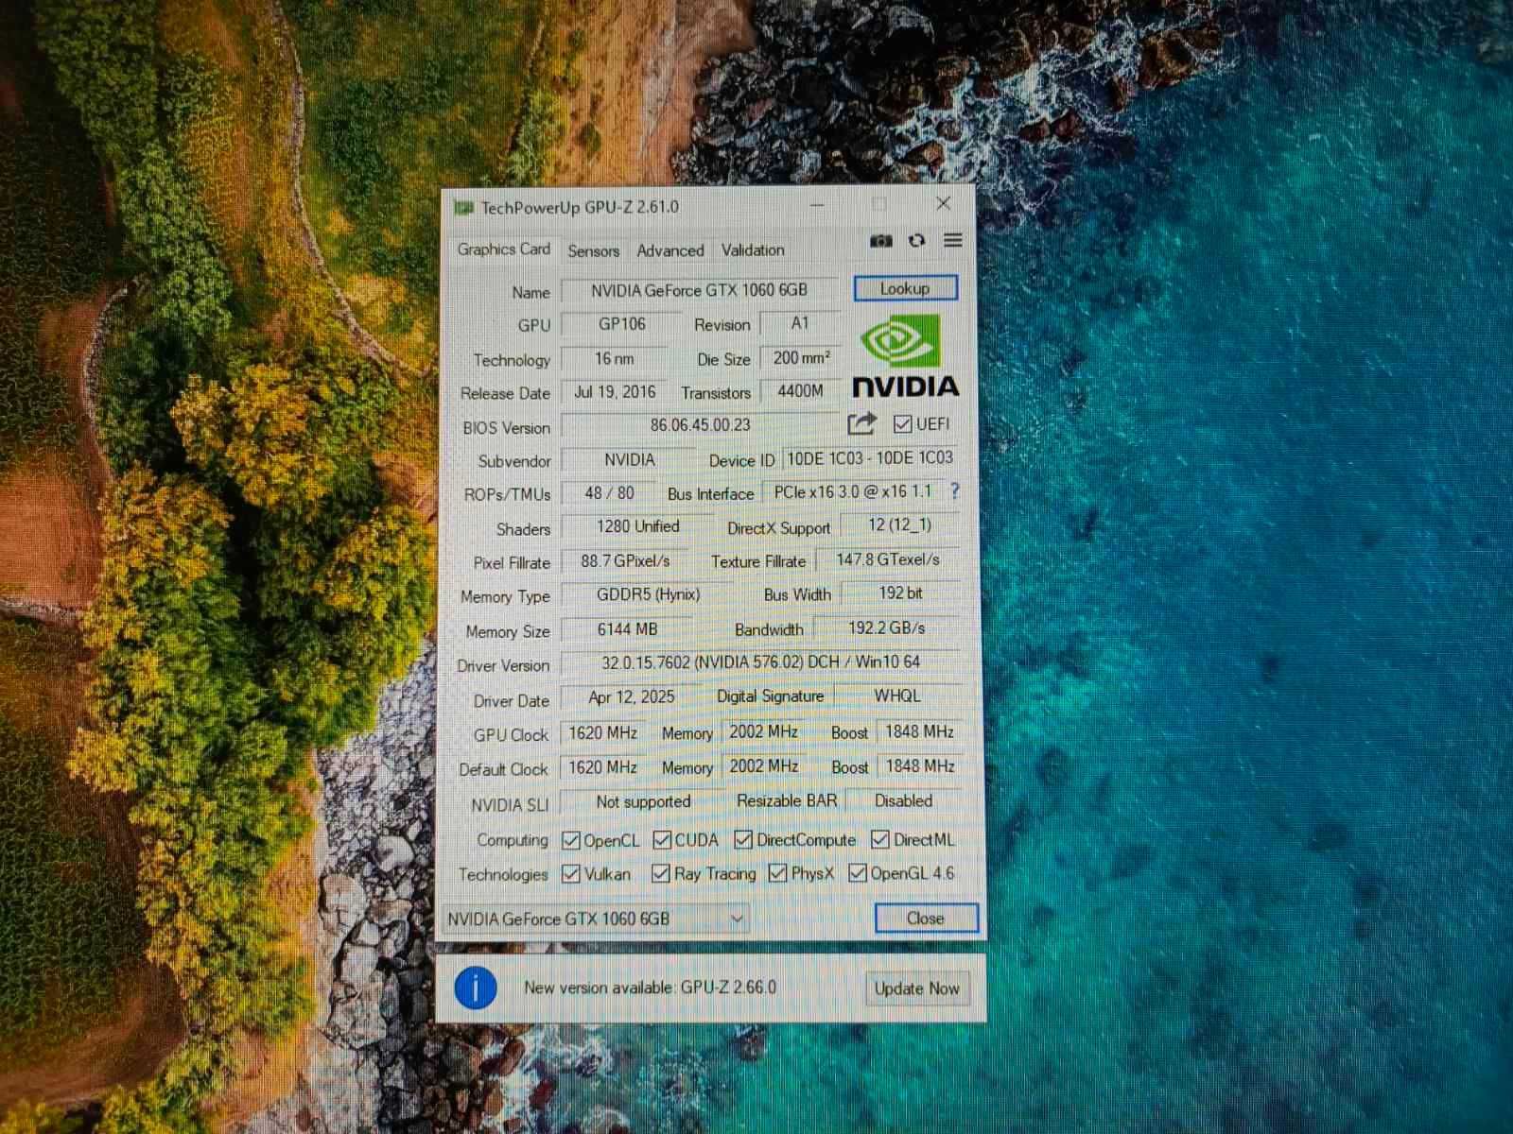Click the DirectX Support value 12 (12_1)
Image resolution: width=1513 pixels, height=1134 pixels.
pos(900,524)
